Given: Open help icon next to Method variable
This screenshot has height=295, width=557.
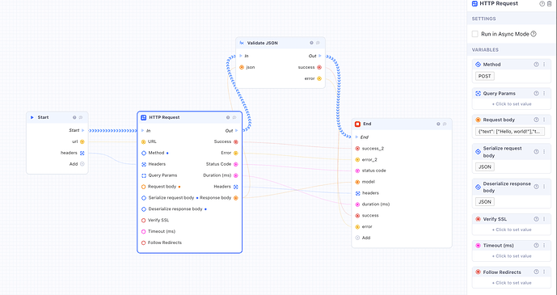Looking at the screenshot, I should click(x=537, y=65).
